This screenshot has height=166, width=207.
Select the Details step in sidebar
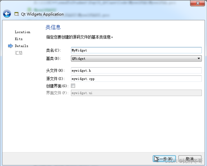21,46
